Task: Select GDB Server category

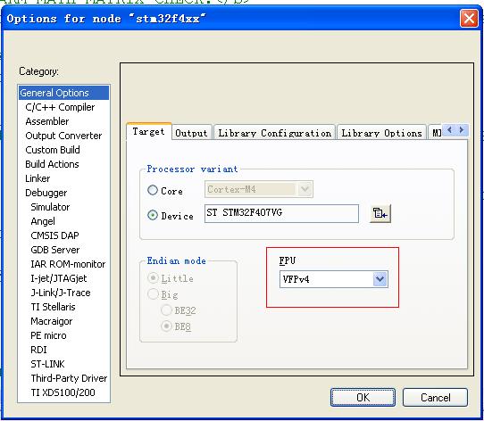Action: coord(55,250)
